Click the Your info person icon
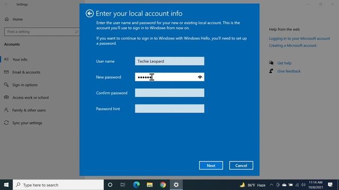The height and width of the screenshot is (190, 339). coord(6,59)
